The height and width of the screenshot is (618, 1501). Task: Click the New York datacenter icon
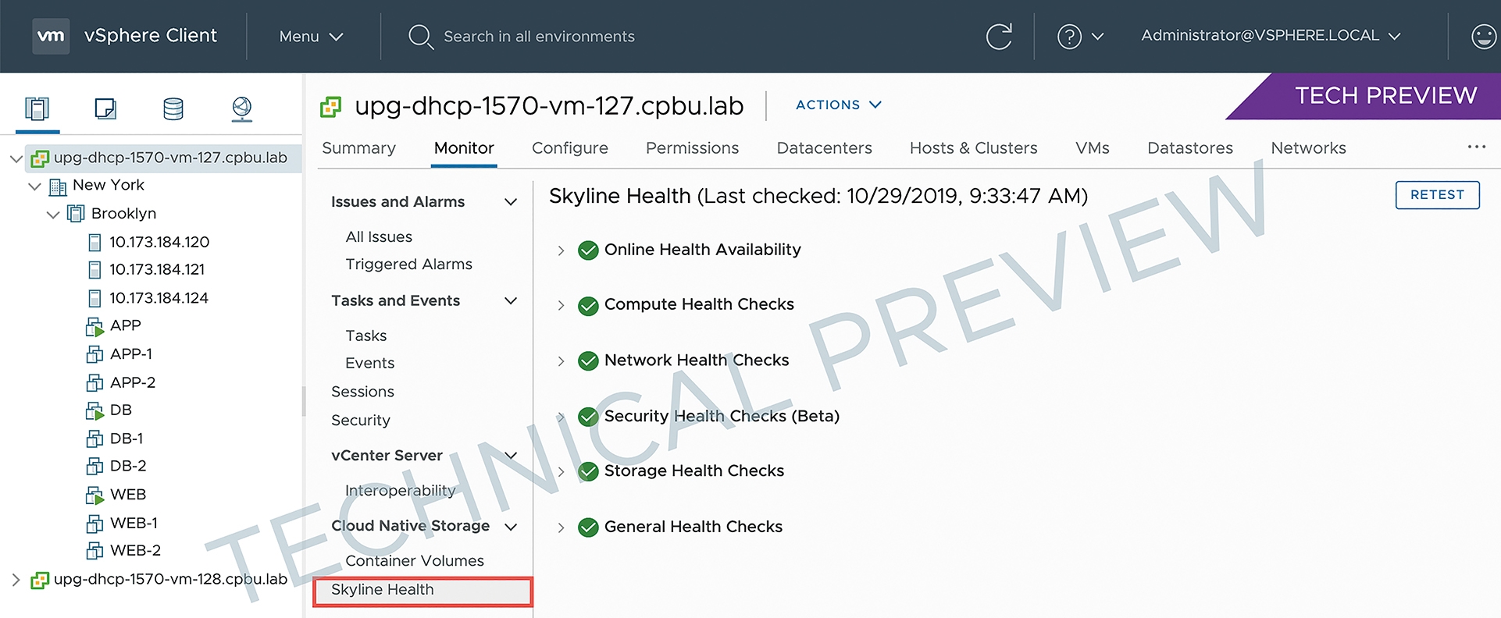pos(58,186)
